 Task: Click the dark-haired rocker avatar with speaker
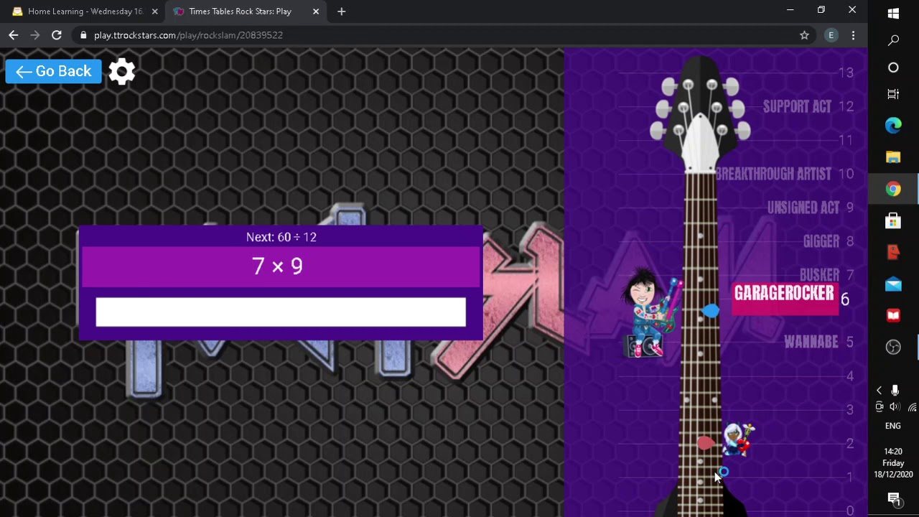tap(652, 312)
